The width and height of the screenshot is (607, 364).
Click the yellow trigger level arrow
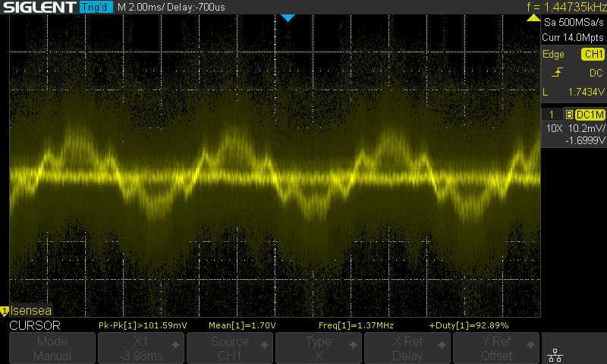click(533, 17)
